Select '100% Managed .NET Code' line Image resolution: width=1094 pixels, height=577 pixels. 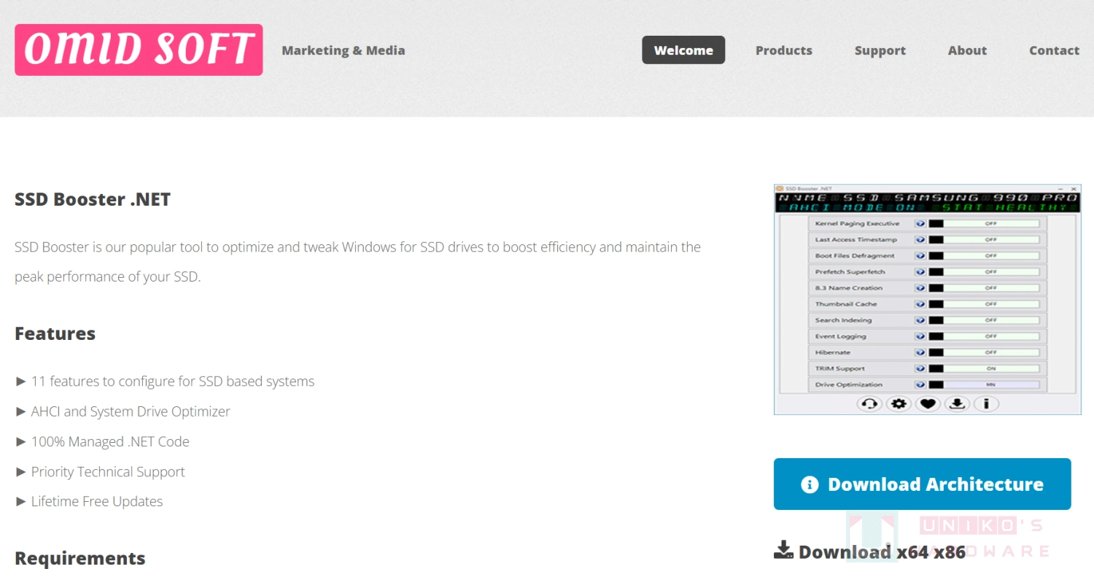tap(102, 441)
